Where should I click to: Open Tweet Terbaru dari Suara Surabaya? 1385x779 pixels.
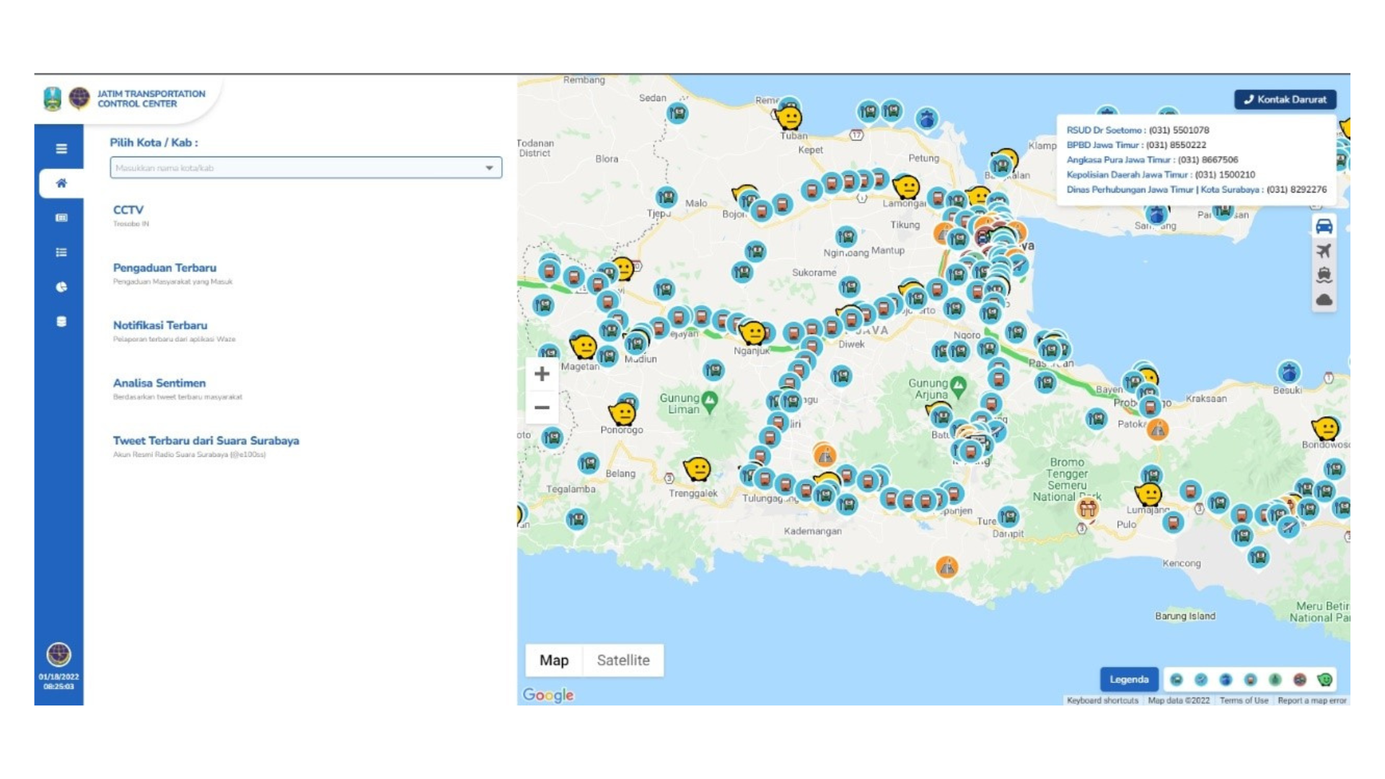[206, 441]
